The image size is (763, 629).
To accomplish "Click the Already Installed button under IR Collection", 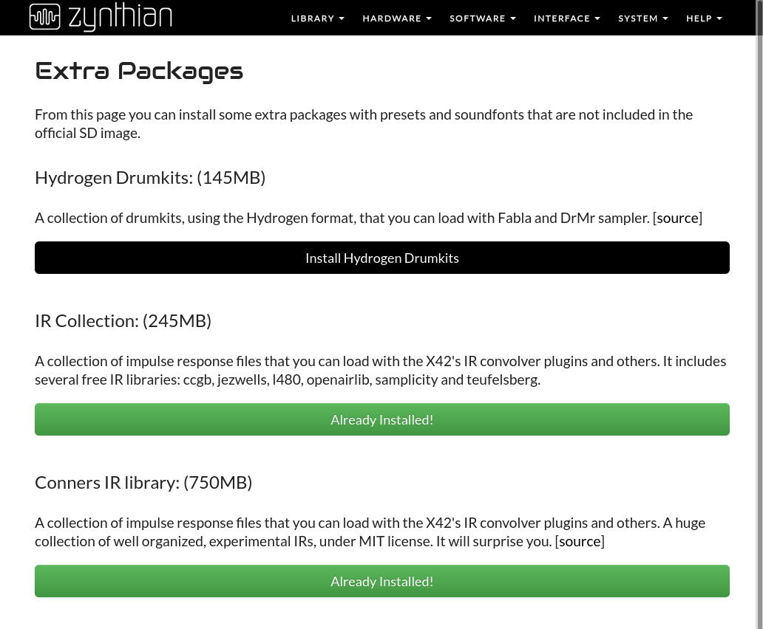I will [x=381, y=419].
